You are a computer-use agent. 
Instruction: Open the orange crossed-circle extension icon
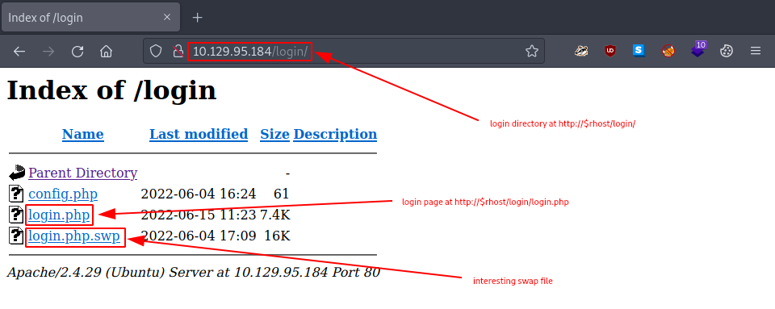pos(668,50)
